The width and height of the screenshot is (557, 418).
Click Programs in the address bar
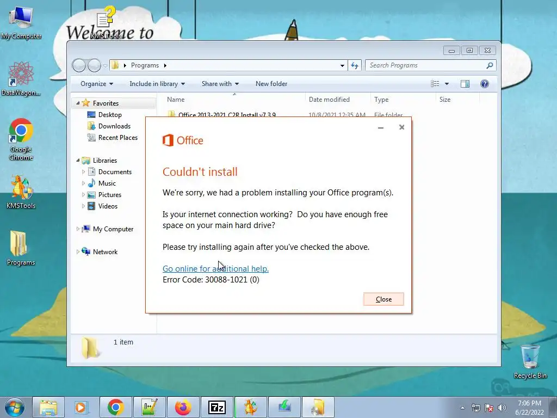(145, 65)
